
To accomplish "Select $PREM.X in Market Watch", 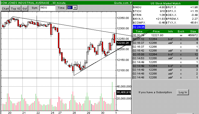I will pyautogui.click(x=172, y=19).
